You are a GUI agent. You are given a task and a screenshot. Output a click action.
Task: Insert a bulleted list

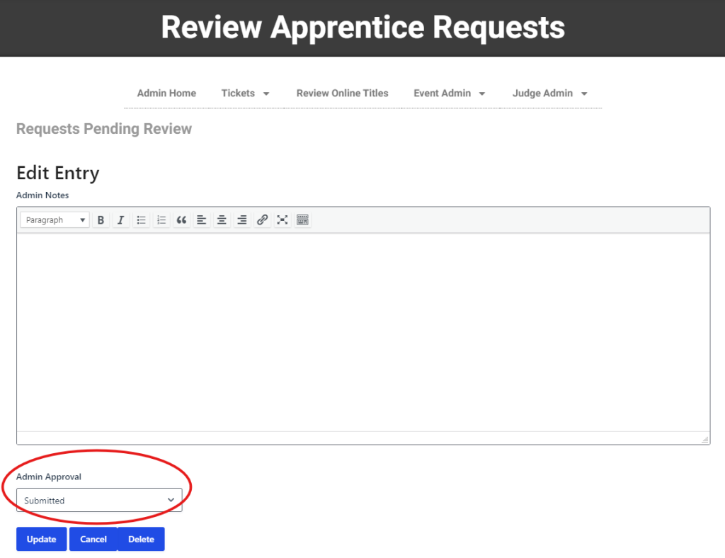(142, 220)
